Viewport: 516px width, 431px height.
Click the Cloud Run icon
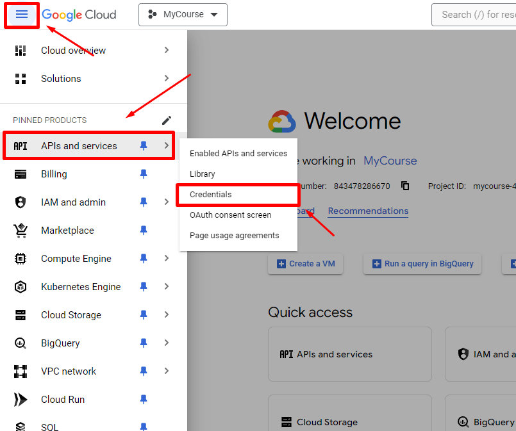point(21,400)
